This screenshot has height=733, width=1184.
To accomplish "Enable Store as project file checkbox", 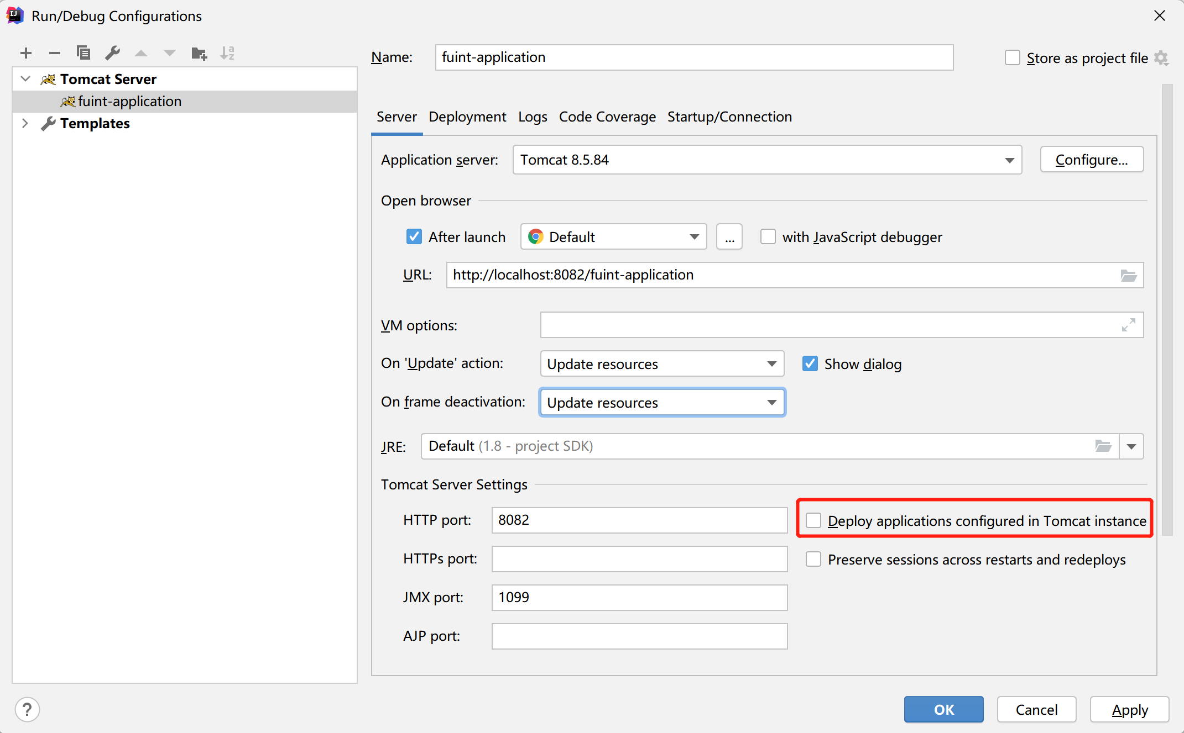I will click(x=1012, y=58).
